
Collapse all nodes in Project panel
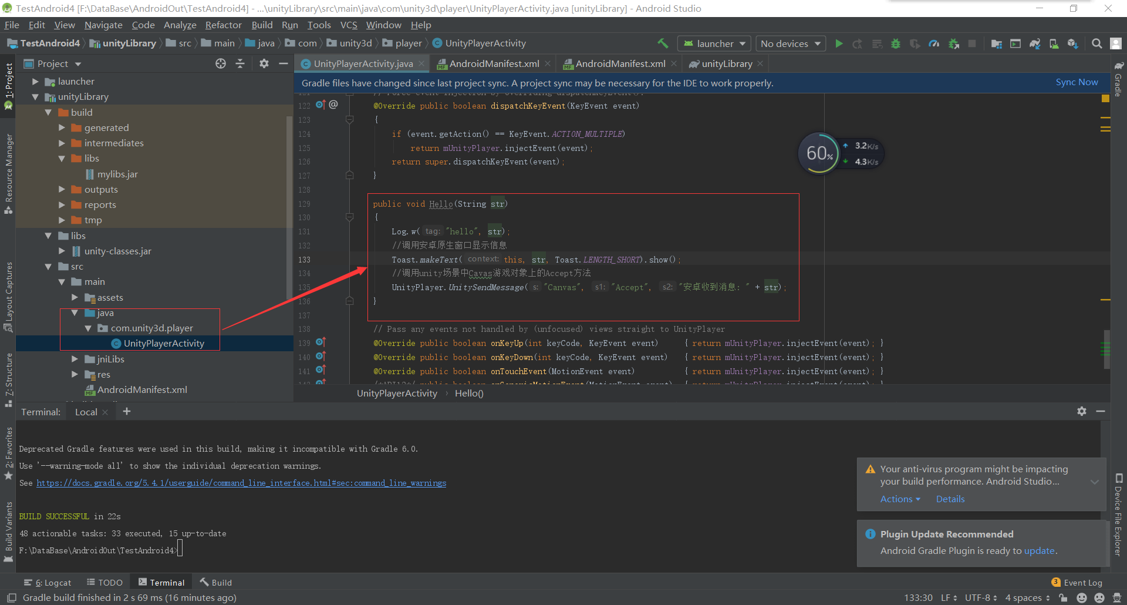(x=240, y=63)
